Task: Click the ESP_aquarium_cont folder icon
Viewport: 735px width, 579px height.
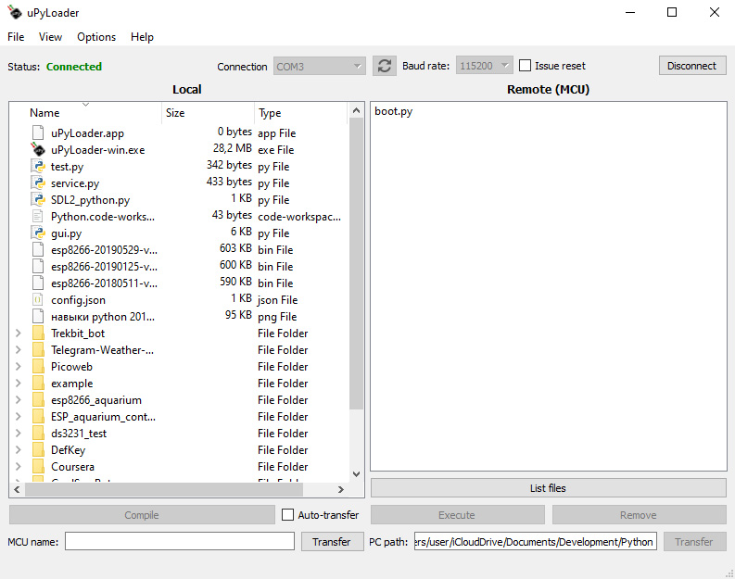Action: point(38,417)
